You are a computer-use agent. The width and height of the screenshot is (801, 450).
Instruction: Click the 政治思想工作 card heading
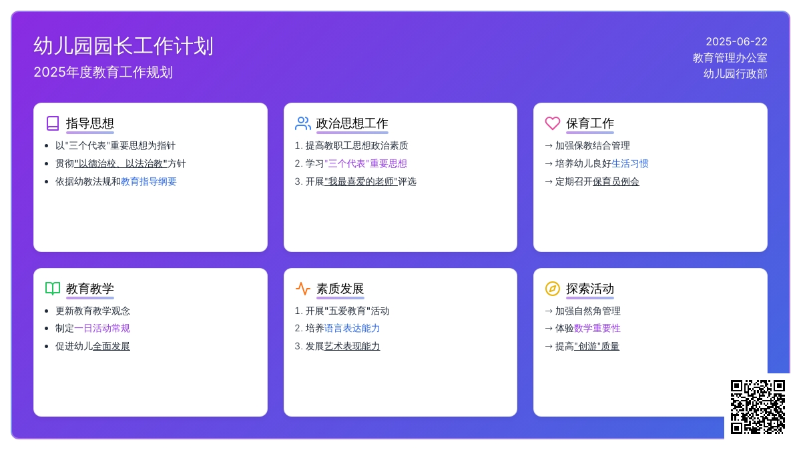tap(352, 123)
